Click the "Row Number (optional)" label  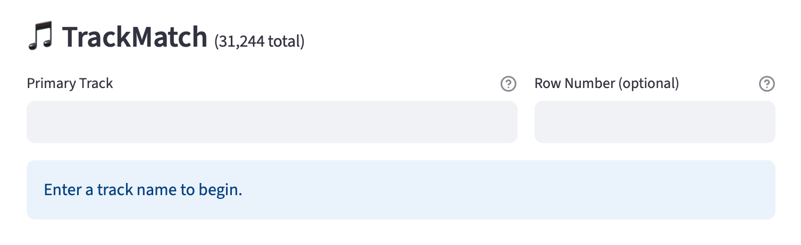point(606,84)
